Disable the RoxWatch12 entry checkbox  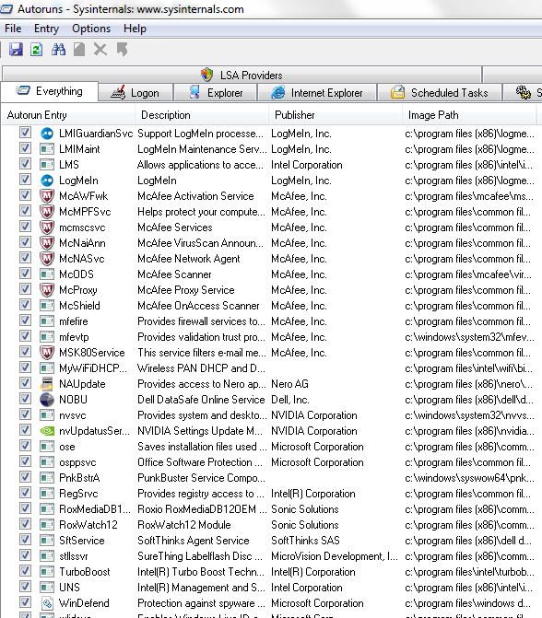tap(25, 524)
